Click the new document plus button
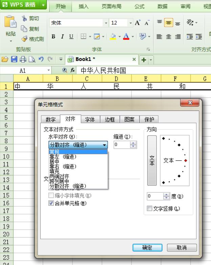Screen dimensions: 211x265 point(144,60)
